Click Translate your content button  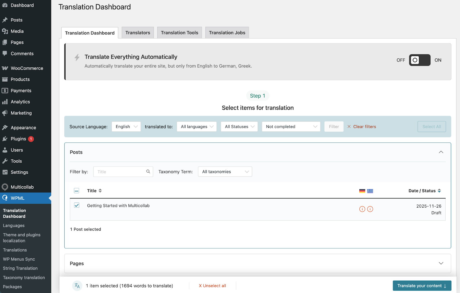coord(422,286)
